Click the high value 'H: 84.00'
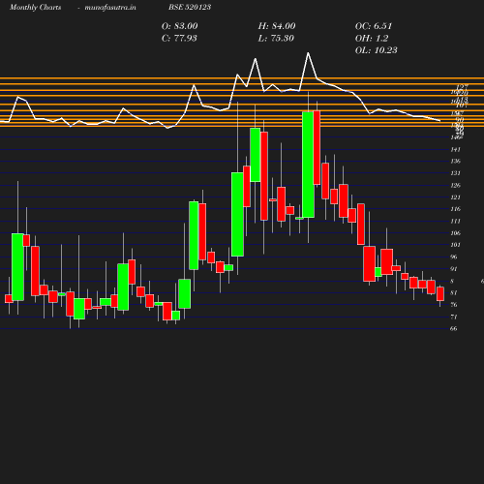The height and width of the screenshot is (484, 484). [277, 26]
